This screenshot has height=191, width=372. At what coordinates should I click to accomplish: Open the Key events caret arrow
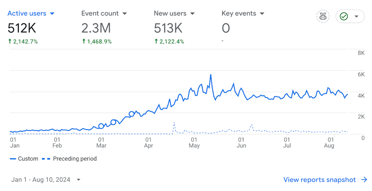(262, 14)
